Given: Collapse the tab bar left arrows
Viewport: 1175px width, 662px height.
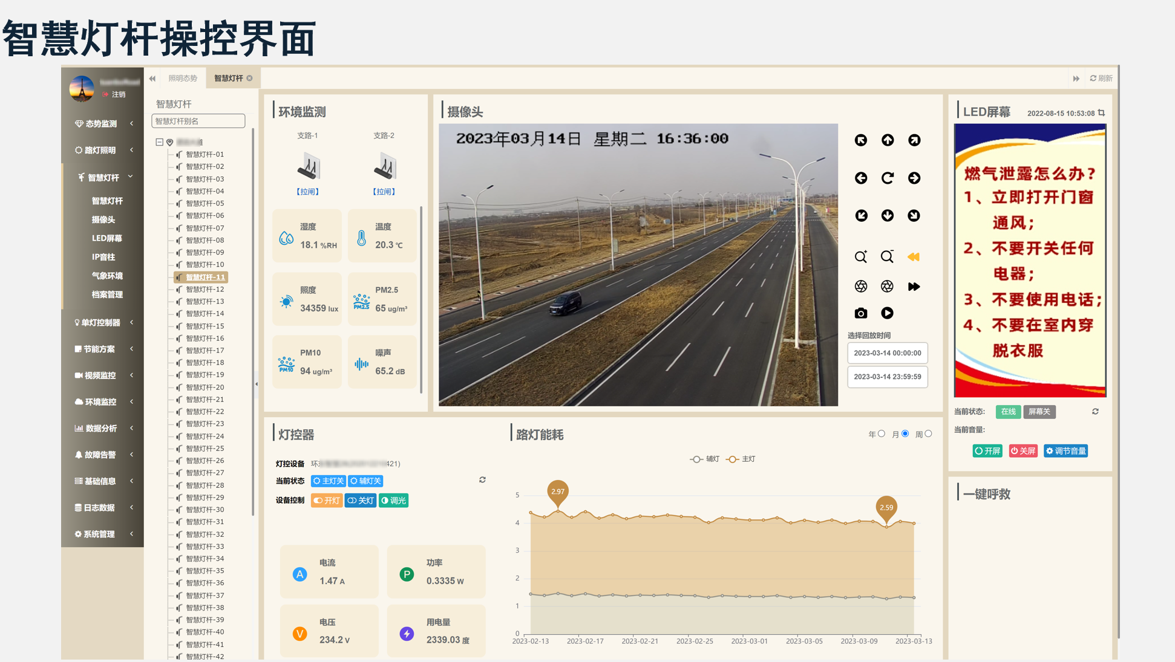Looking at the screenshot, I should point(152,79).
